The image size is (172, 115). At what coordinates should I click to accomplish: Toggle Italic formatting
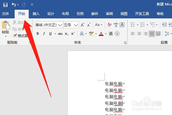click(x=44, y=34)
